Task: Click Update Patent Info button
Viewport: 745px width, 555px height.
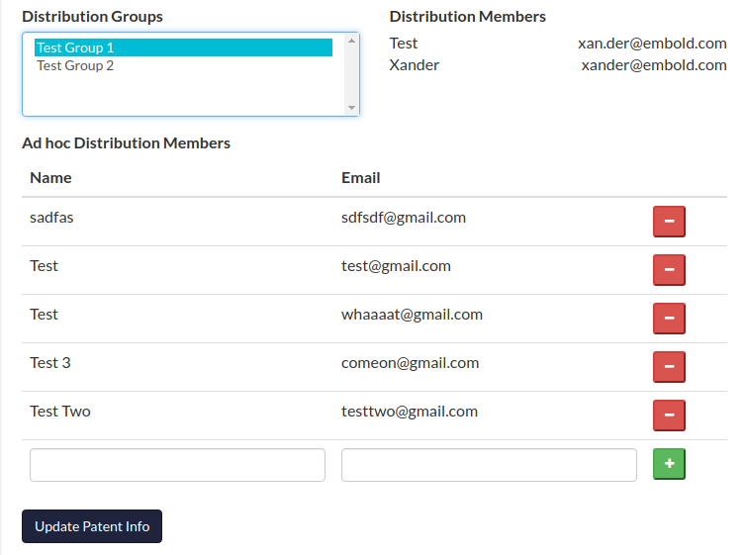Action: 92,526
